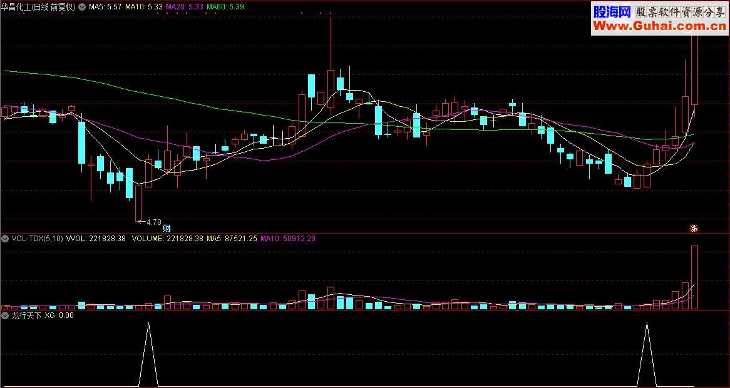Viewport: 730px width, 388px height.
Task: Select the 华昌化工 stock title text
Action: tap(39, 7)
